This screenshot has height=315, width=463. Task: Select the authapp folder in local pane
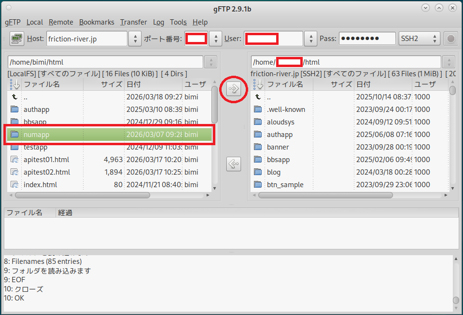[36, 110]
